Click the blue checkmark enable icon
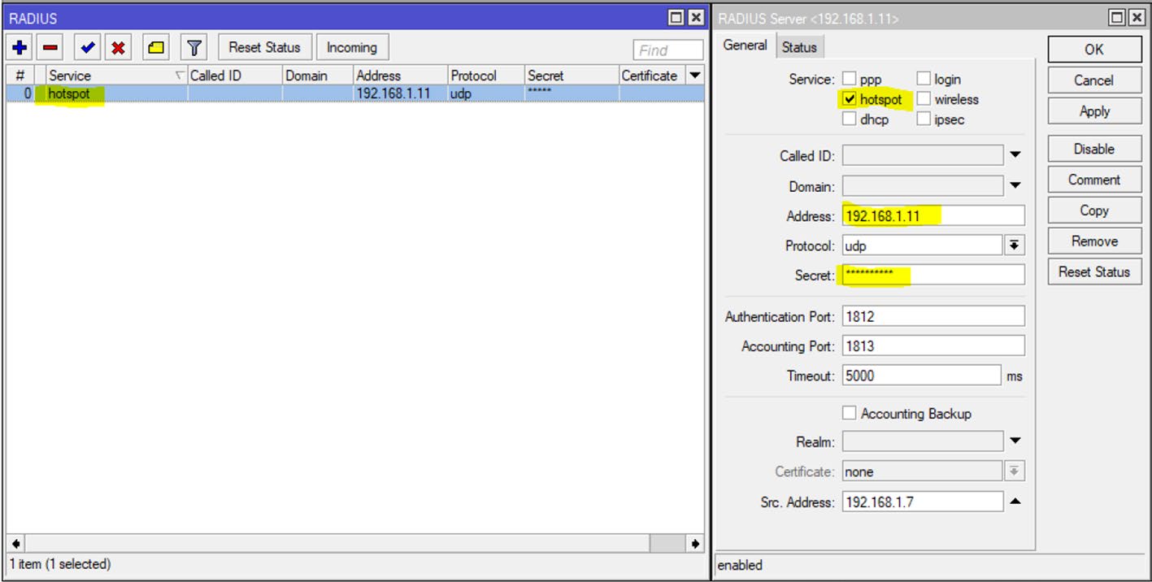 [88, 48]
